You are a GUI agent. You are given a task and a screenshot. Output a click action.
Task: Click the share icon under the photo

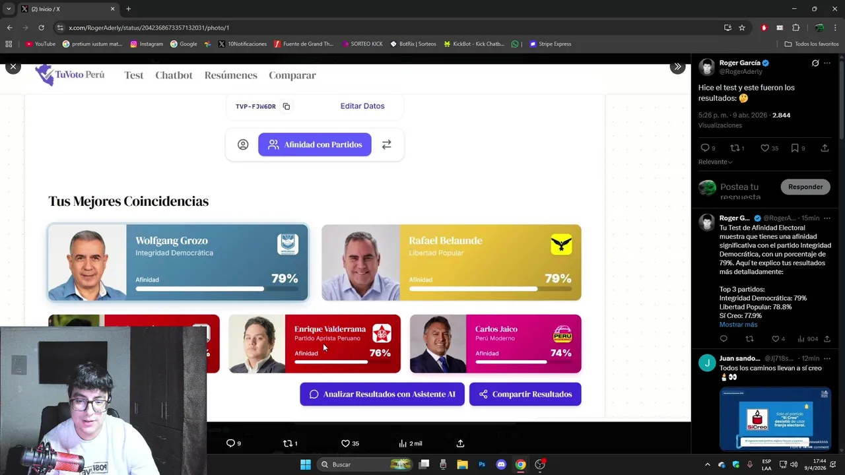pos(460,443)
